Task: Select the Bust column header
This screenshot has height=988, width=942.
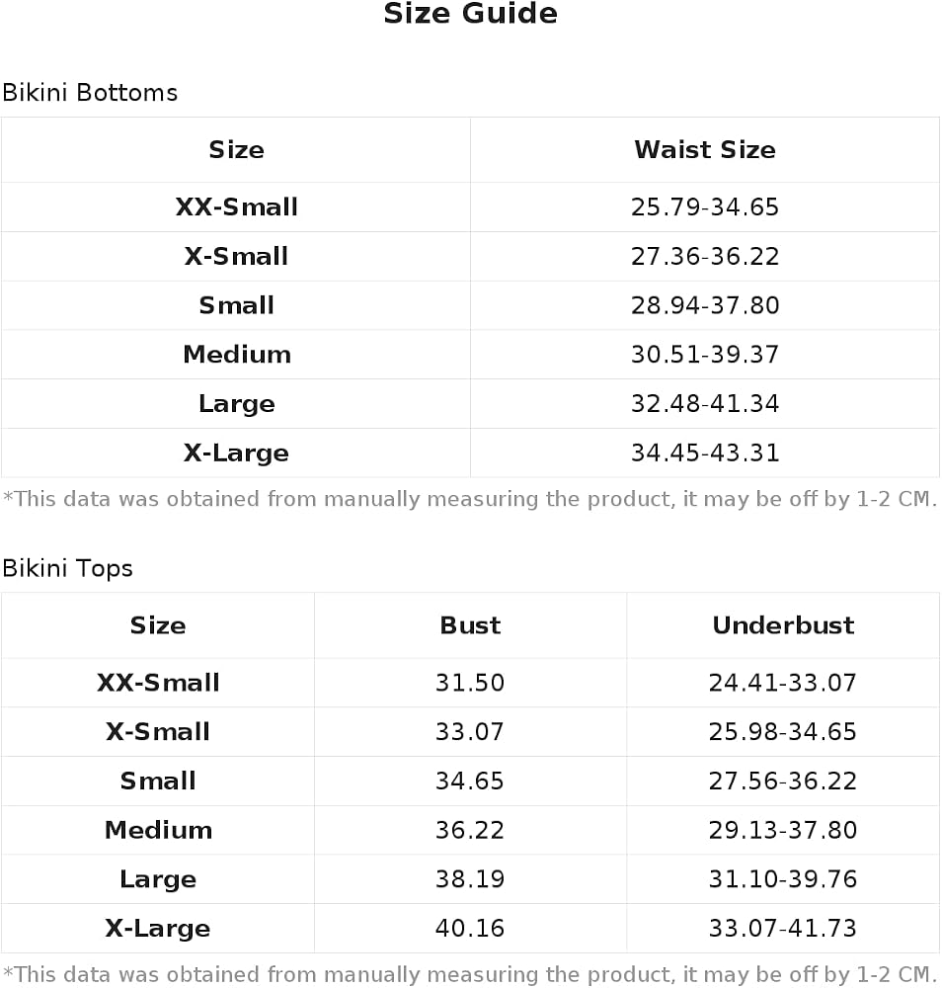Action: click(x=470, y=625)
